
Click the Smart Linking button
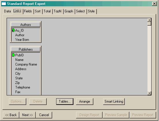[x=114, y=101]
